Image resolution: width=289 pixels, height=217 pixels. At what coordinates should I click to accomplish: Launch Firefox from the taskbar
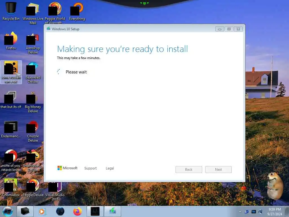click(x=78, y=211)
